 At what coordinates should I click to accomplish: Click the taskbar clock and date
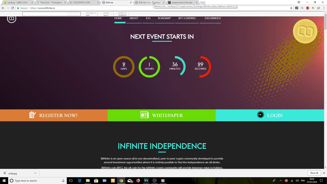[312, 181]
